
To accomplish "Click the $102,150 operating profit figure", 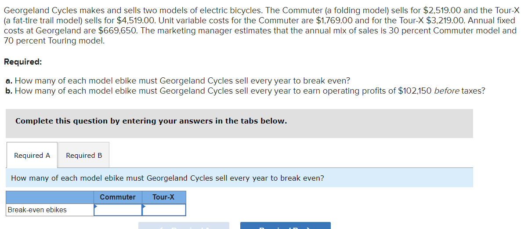I will pyautogui.click(x=414, y=91).
